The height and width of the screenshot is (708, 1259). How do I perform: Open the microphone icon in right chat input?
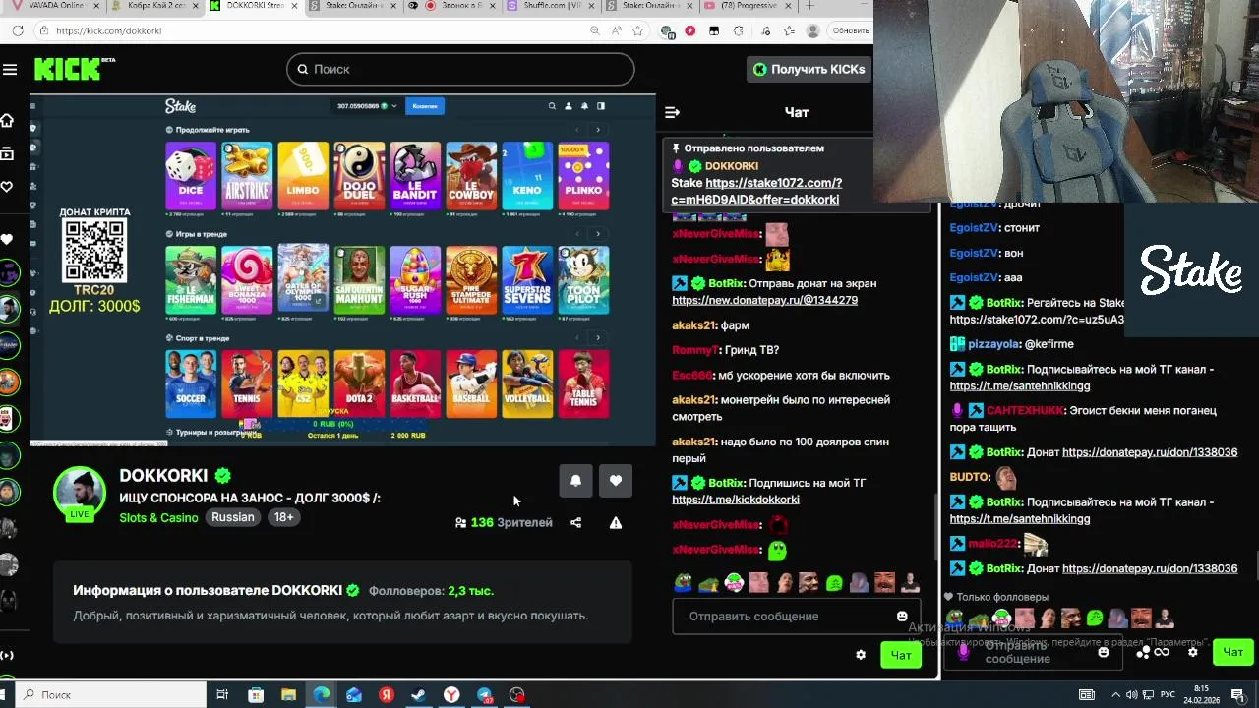[x=963, y=651]
